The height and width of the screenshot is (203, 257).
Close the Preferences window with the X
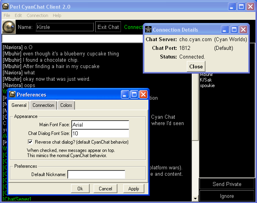click(x=143, y=95)
